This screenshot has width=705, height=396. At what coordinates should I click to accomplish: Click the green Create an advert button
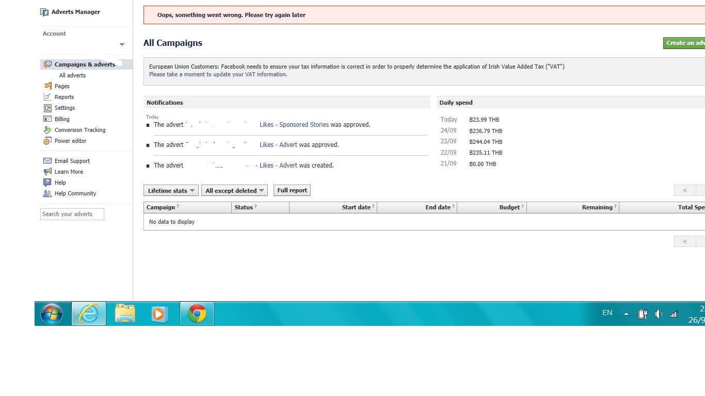click(684, 43)
